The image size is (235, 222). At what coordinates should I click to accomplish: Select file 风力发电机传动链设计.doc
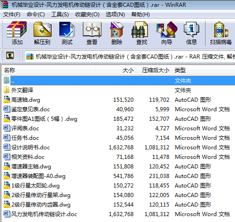(x=44, y=214)
